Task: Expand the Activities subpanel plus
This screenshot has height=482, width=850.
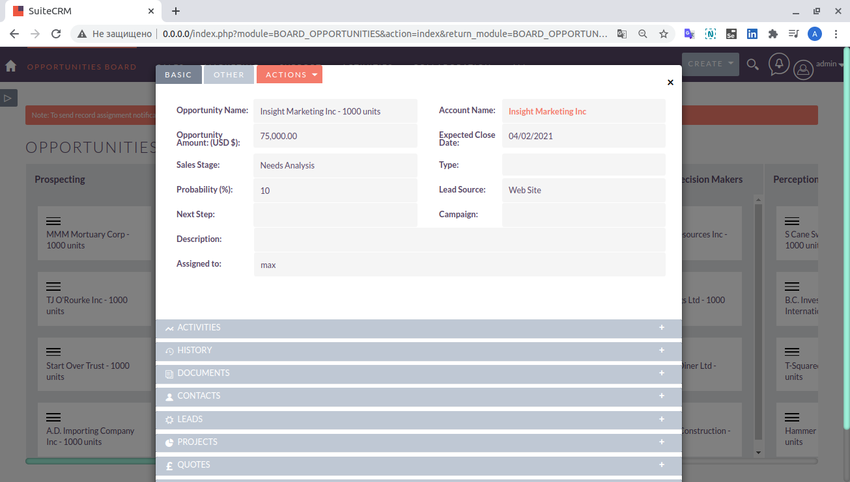Action: tap(662, 328)
